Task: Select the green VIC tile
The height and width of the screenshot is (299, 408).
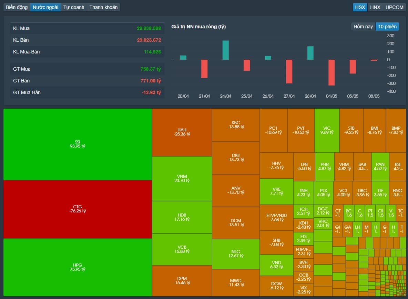Action: [327, 130]
